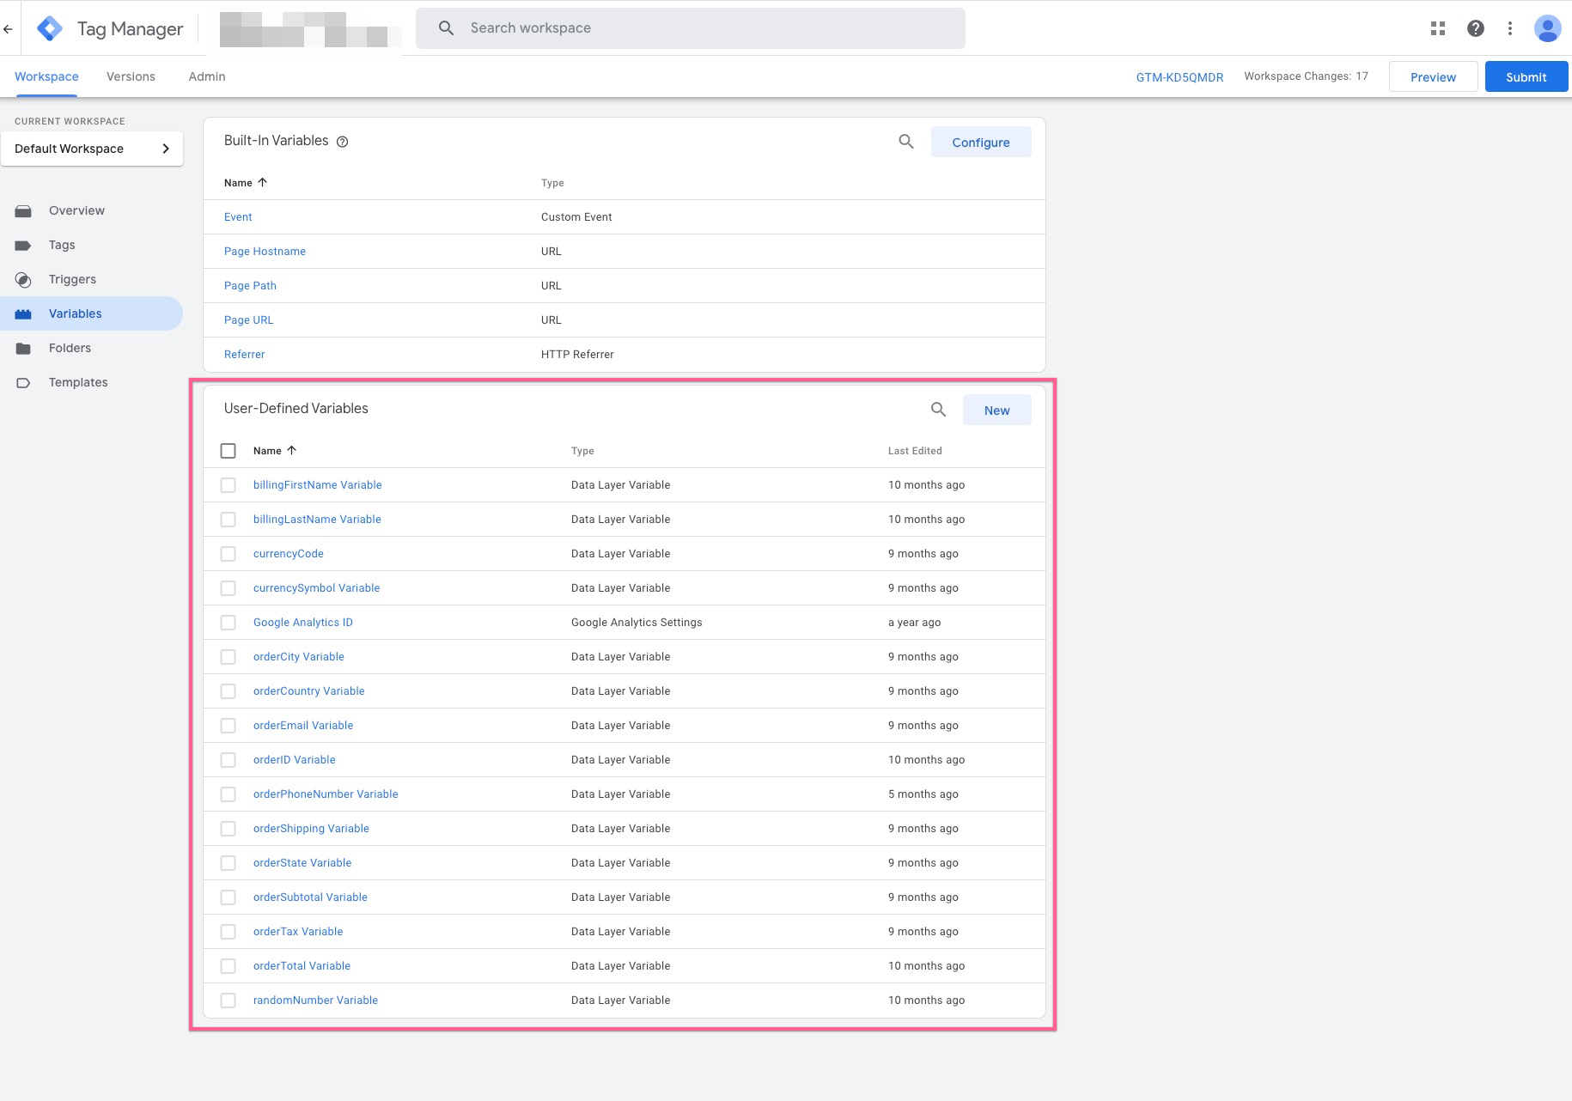Check the orderTotal Variable checkbox
The height and width of the screenshot is (1101, 1572).
228,966
